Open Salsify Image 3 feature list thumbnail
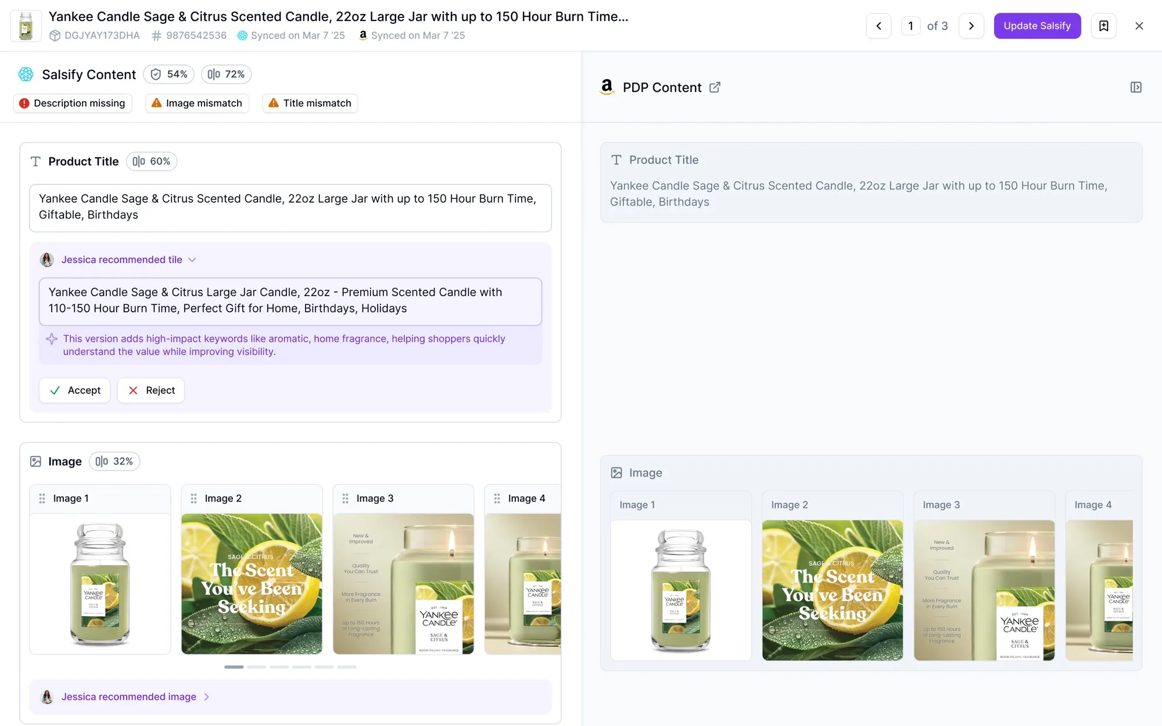The image size is (1162, 726). 403,584
